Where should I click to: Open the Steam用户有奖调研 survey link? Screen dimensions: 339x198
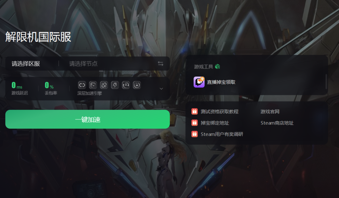click(x=222, y=134)
